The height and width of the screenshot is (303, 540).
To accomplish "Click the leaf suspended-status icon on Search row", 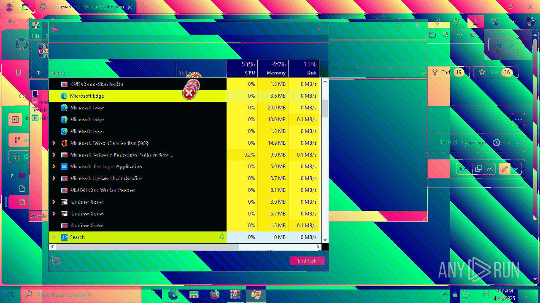I will click(222, 237).
